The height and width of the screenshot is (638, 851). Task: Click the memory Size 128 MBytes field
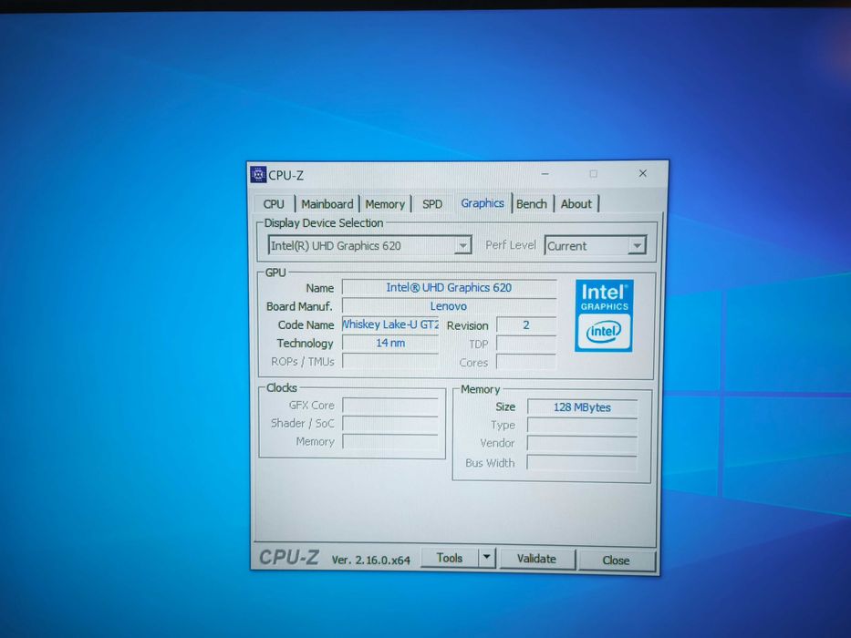(x=582, y=407)
